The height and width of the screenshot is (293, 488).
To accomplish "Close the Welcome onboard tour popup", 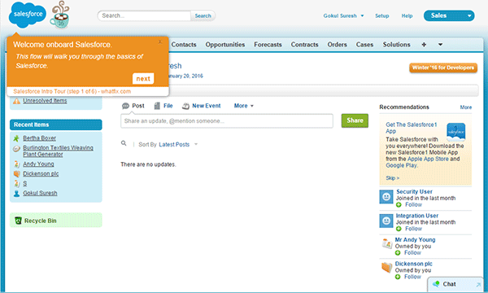I will click(x=160, y=42).
